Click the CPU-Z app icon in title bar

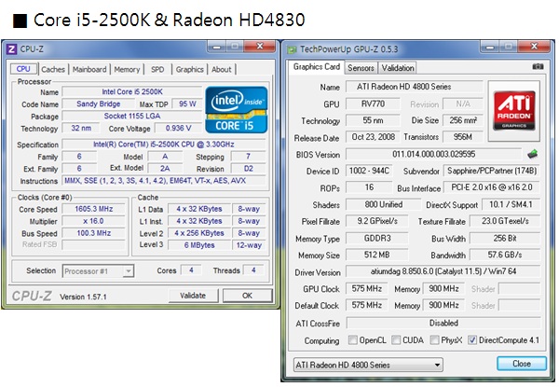12,48
